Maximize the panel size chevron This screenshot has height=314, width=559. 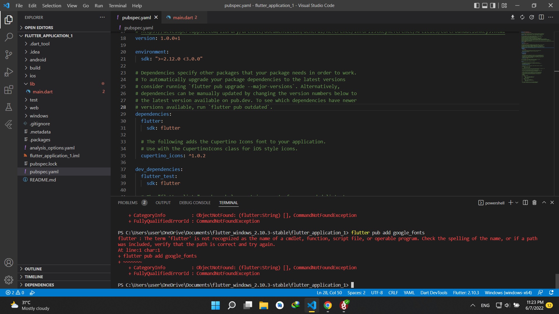click(x=544, y=202)
